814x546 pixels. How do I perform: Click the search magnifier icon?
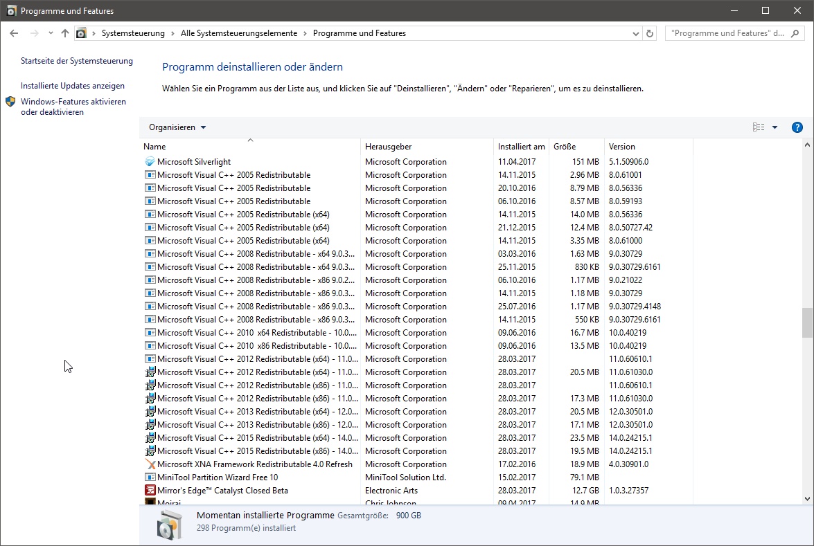[x=795, y=33]
